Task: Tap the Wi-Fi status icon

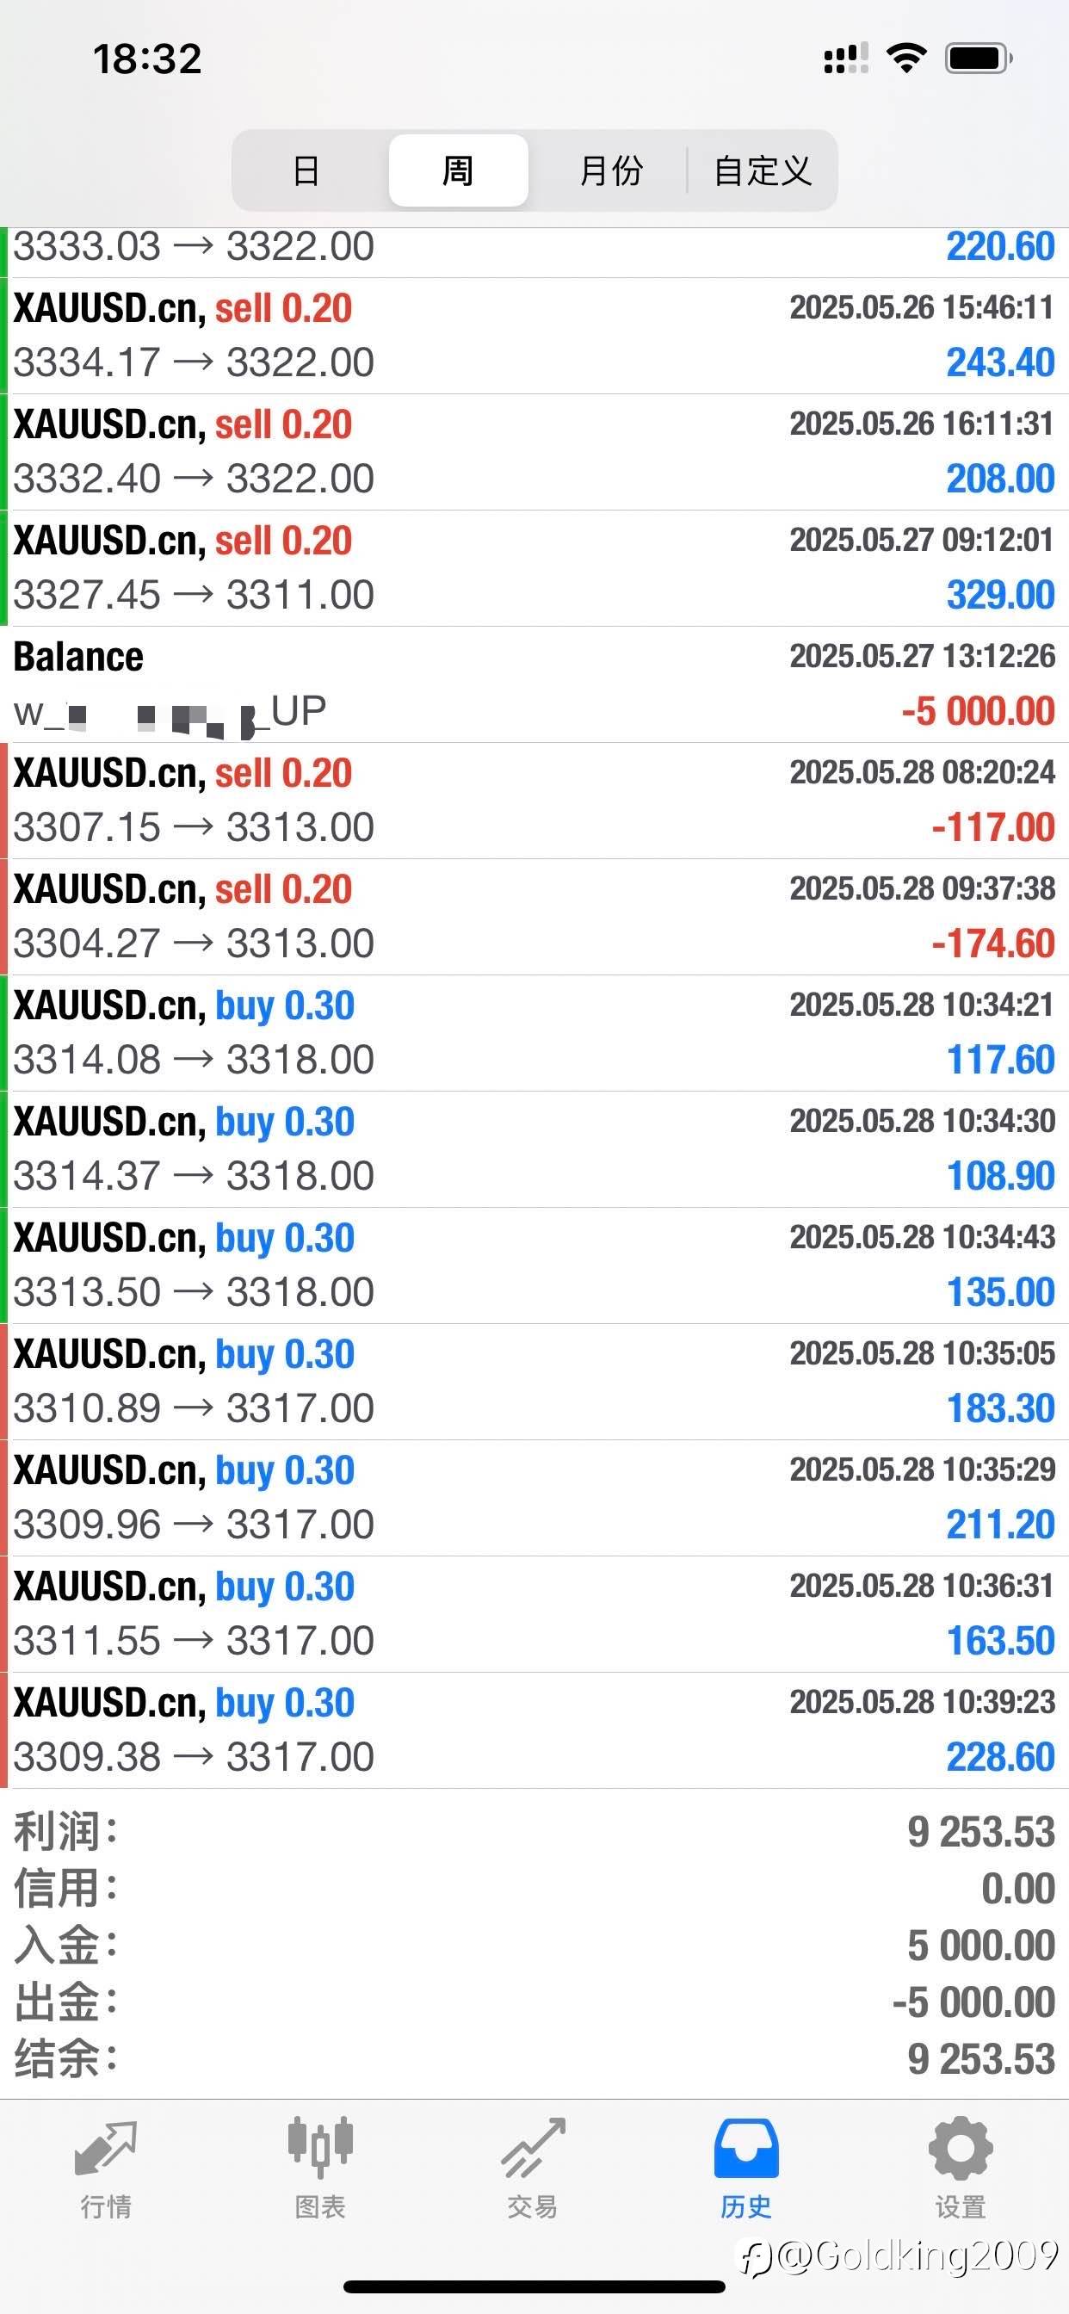Action: 906,59
